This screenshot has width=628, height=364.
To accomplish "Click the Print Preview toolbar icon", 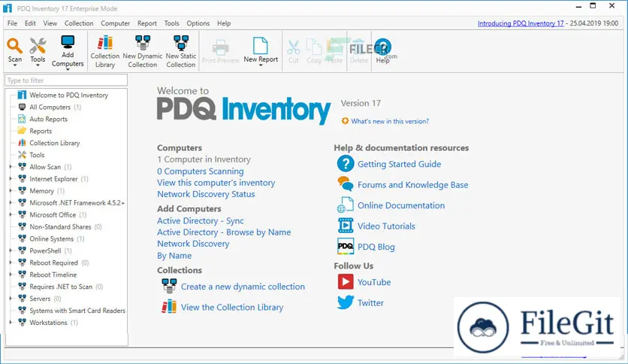I will click(x=220, y=47).
